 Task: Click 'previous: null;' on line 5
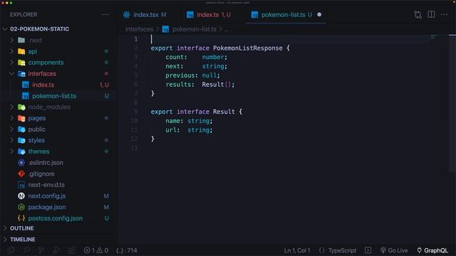tap(192, 75)
